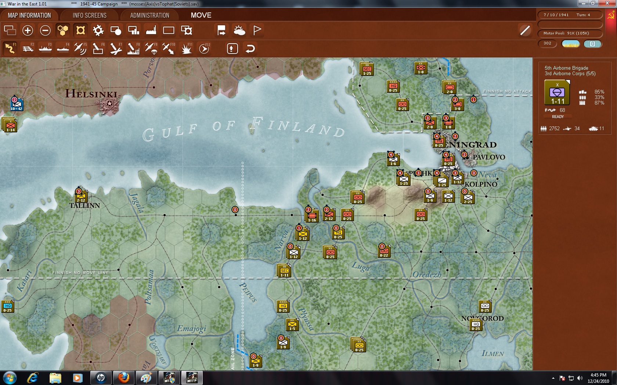Click the 1-11 airborne unit counter in the panel
The image size is (617, 385).
557,92
